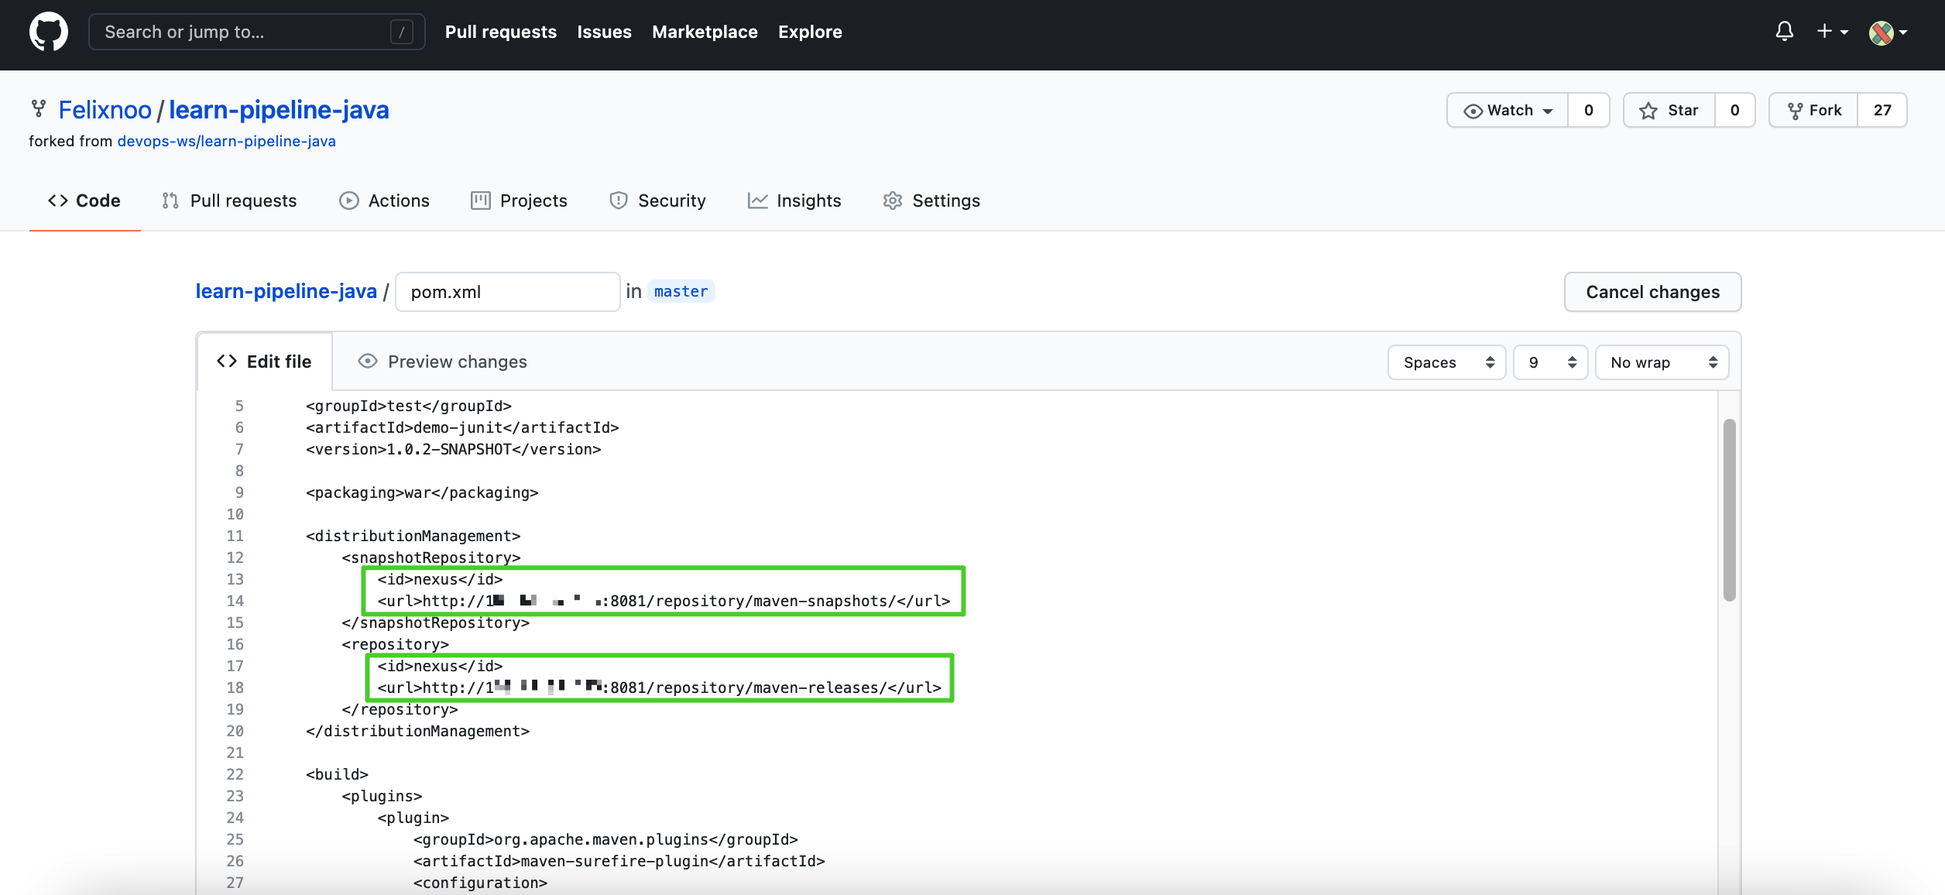This screenshot has width=1945, height=895.
Task: Switch to Preview changes tab
Action: pyautogui.click(x=443, y=362)
